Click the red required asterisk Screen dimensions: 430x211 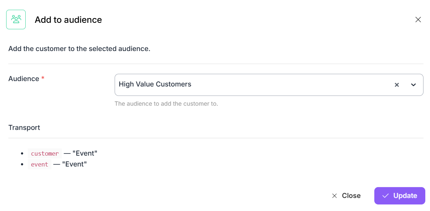[43, 79]
